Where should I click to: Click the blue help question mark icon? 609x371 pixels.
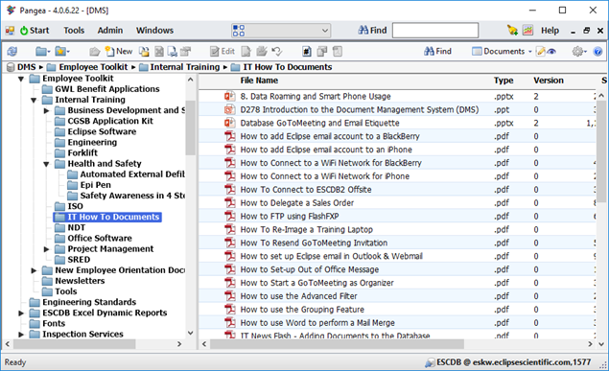pyautogui.click(x=597, y=51)
